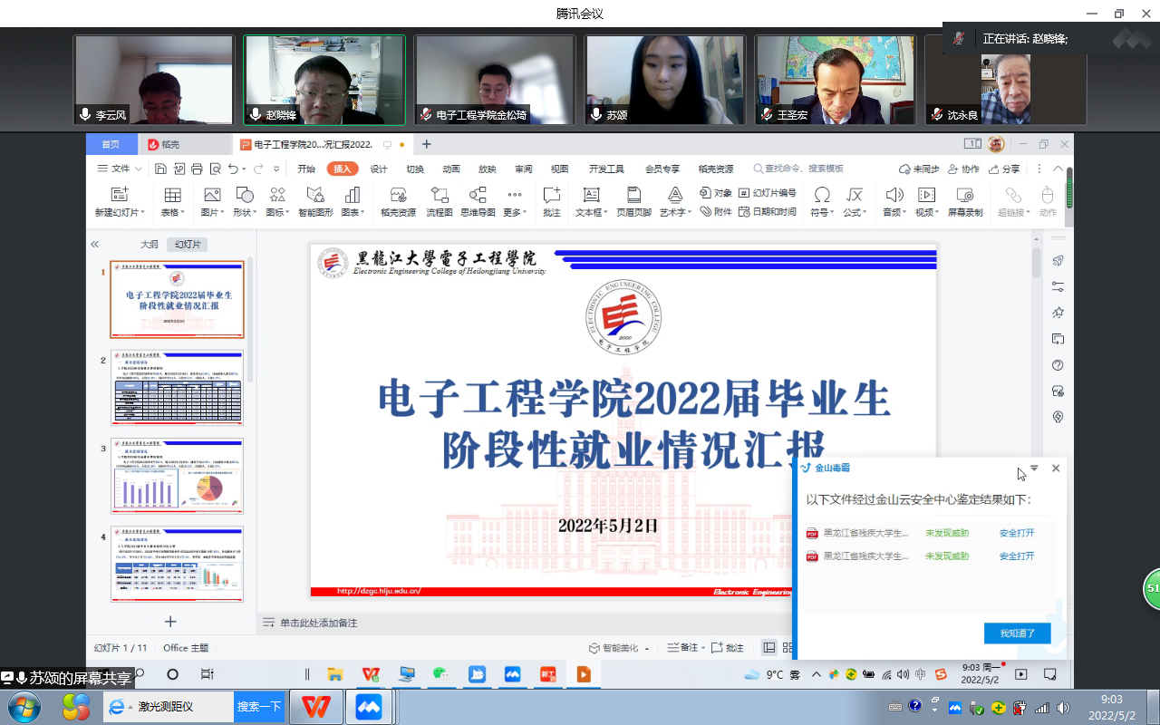The image size is (1160, 725).
Task: Open the 思维导图 mind map tool
Action: click(x=478, y=201)
